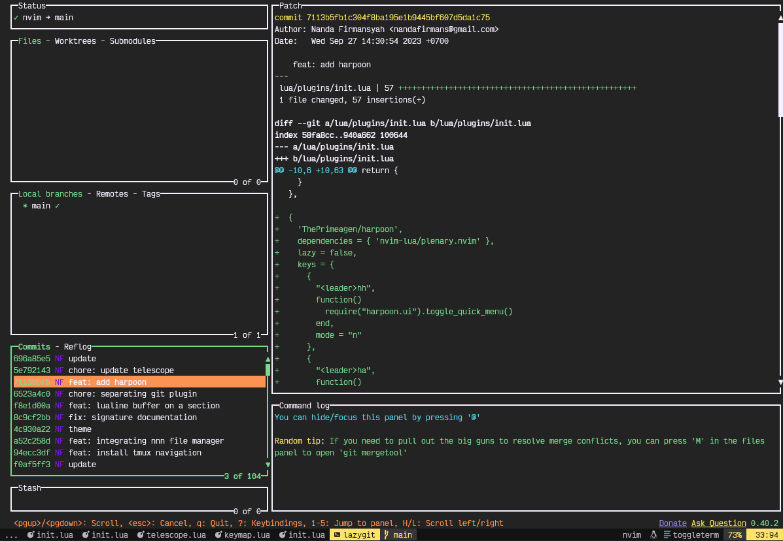Viewport: 783px width, 541px height.
Task: Click the nvim label in statusline
Action: click(632, 535)
